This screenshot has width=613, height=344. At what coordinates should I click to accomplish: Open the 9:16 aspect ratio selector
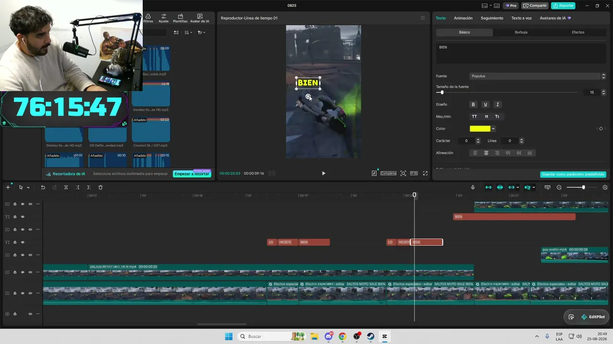(x=414, y=173)
